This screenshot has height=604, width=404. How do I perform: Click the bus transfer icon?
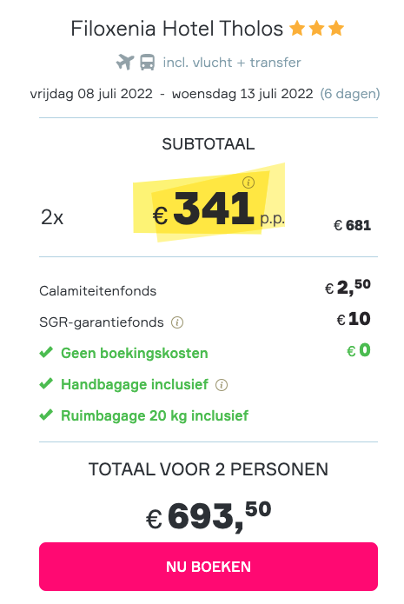(147, 62)
